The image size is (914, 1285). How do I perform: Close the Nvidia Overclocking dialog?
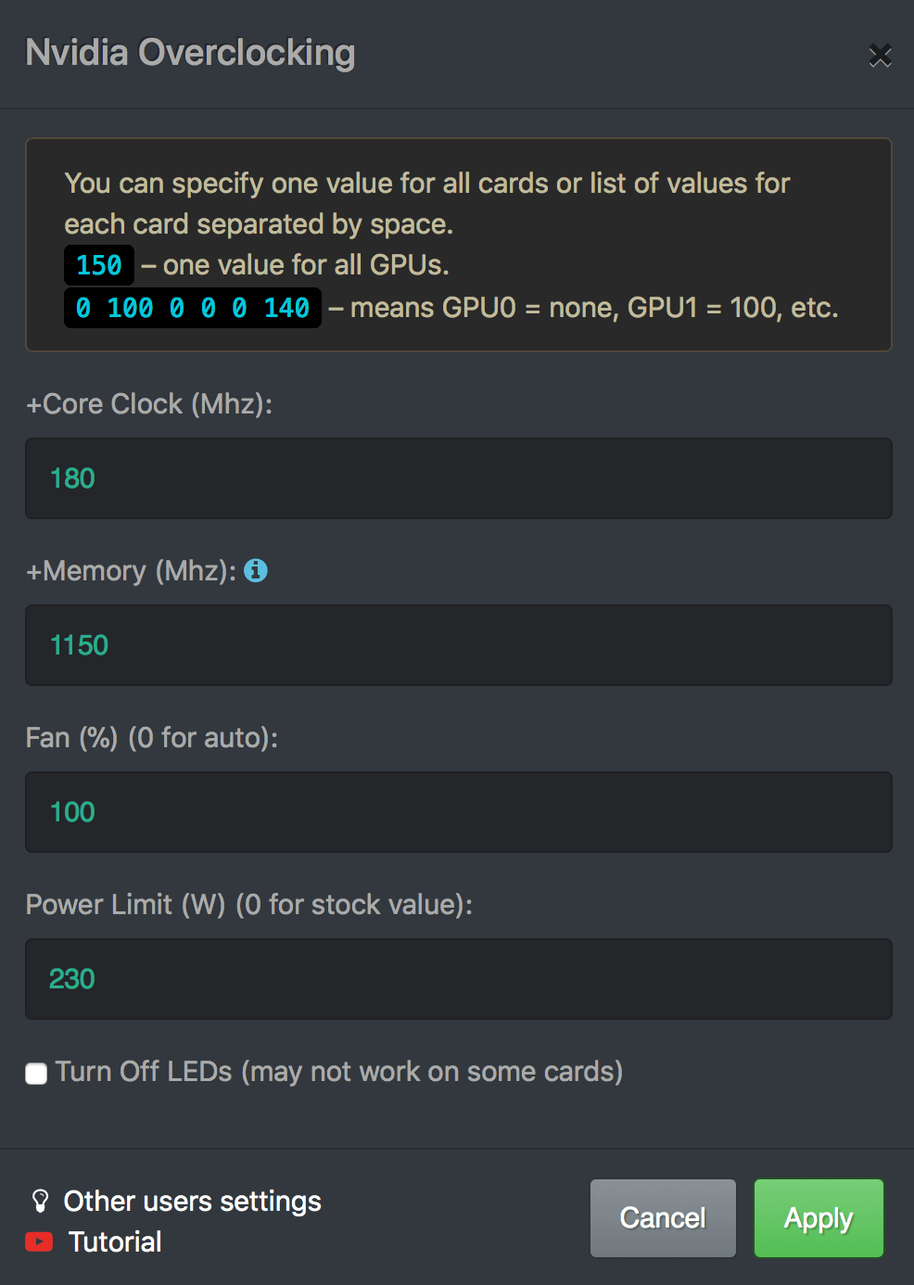(880, 56)
